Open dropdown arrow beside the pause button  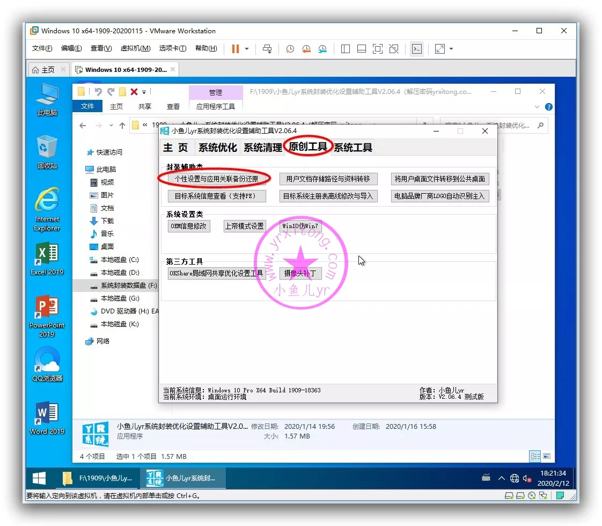tap(247, 49)
